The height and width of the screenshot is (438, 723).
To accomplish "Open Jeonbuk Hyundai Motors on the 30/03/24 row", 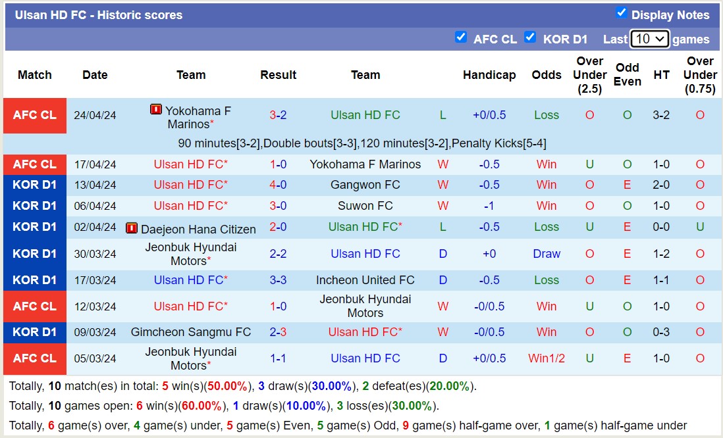I will tap(191, 253).
